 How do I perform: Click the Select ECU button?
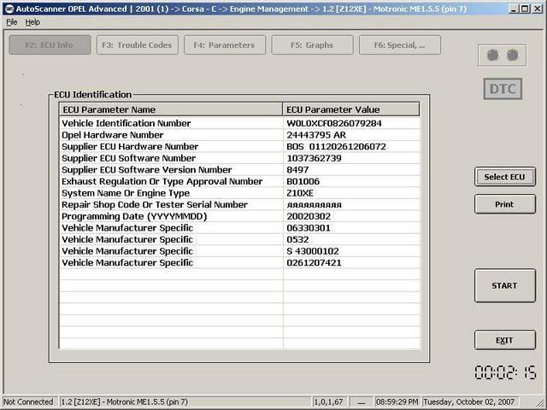(505, 177)
